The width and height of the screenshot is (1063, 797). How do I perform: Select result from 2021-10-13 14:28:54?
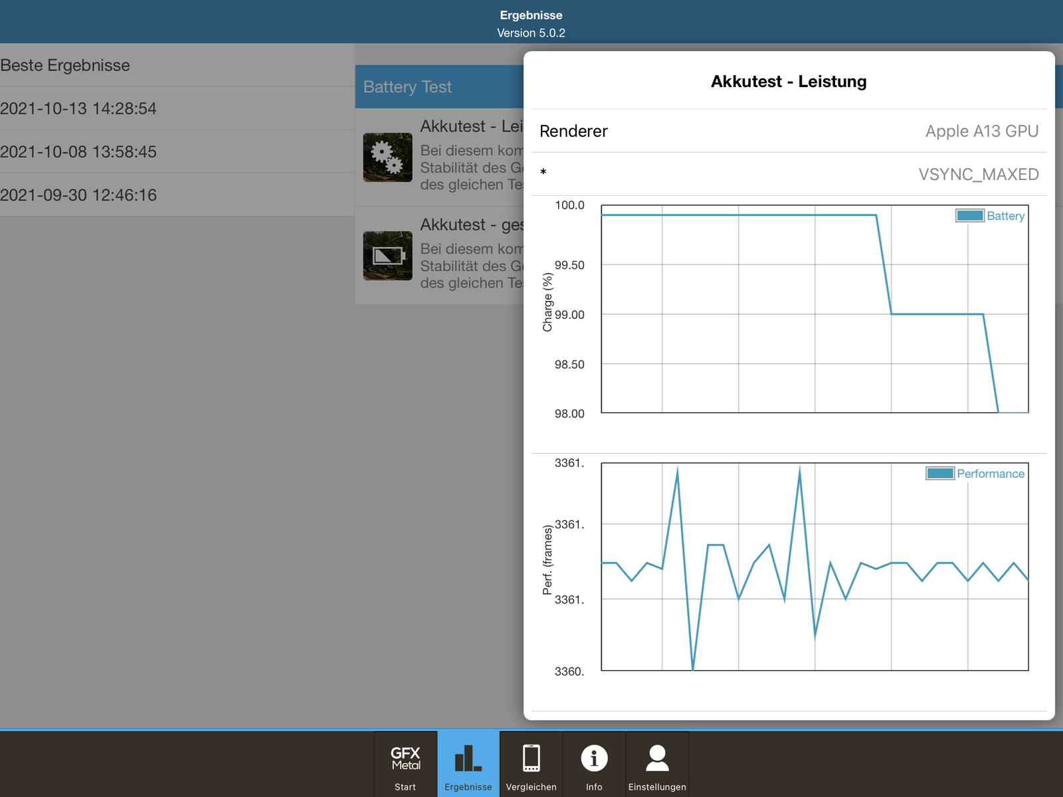tap(177, 108)
